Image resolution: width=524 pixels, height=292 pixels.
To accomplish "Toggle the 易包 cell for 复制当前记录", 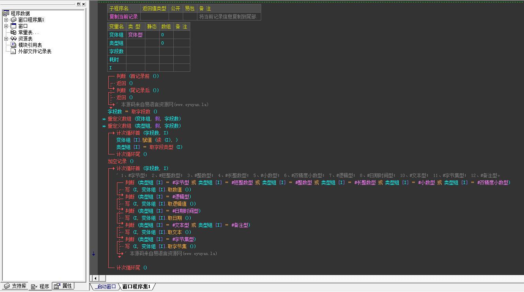I will pos(190,17).
